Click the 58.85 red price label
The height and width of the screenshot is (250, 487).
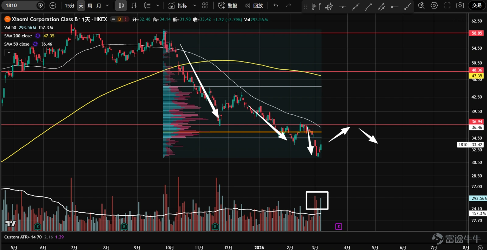click(477, 33)
